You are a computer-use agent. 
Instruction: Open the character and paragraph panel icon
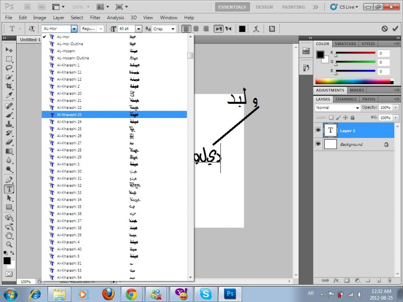[272, 29]
